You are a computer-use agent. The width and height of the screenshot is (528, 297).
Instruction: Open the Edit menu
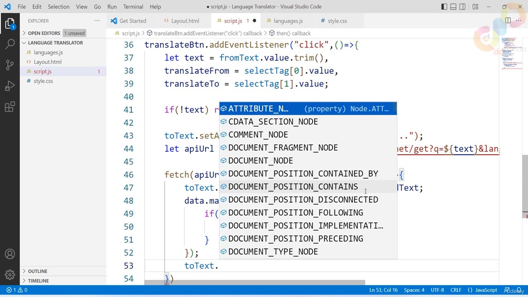37,7
